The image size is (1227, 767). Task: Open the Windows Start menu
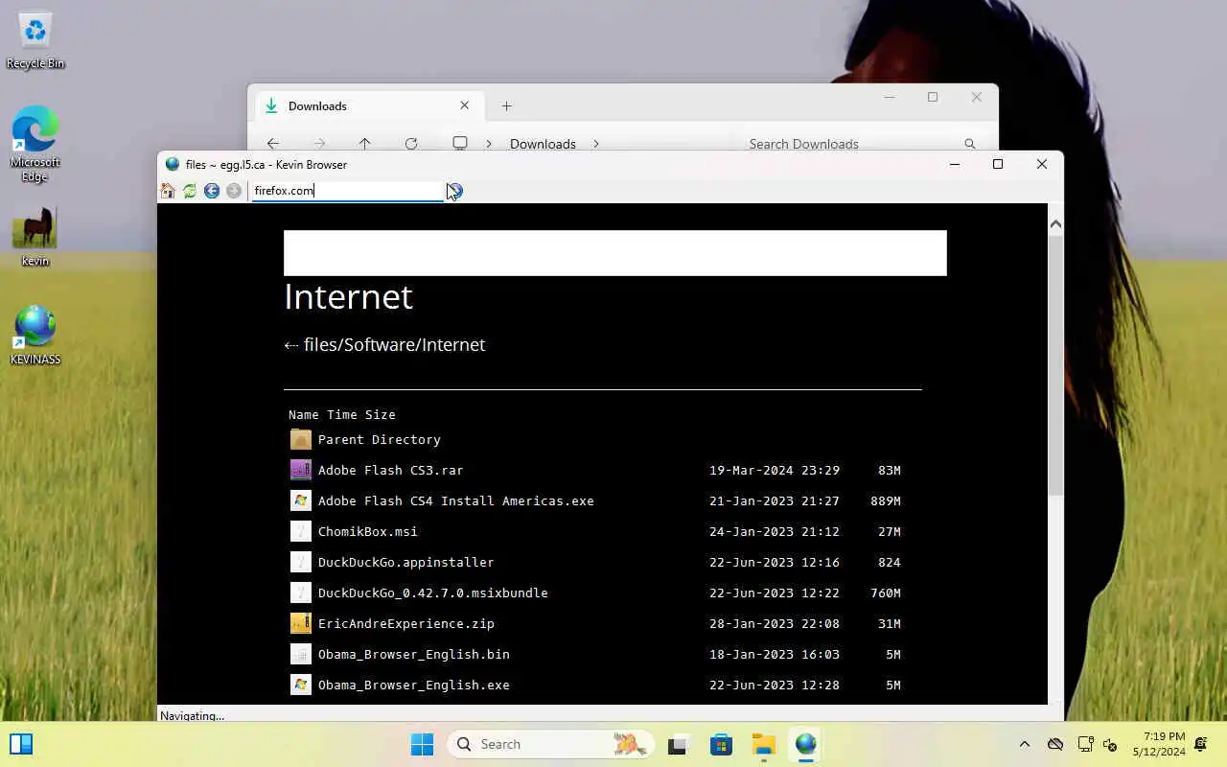click(x=422, y=744)
